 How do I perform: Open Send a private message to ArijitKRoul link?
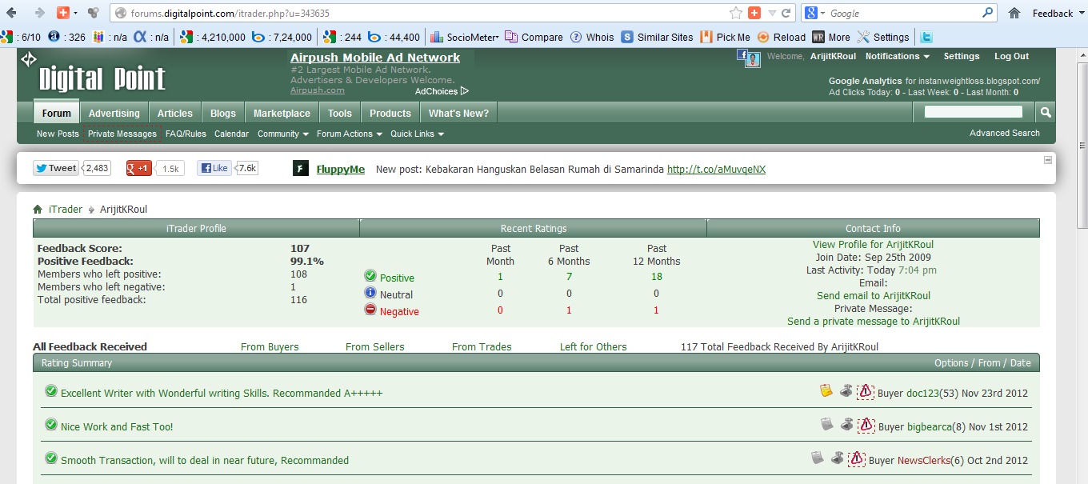(874, 321)
